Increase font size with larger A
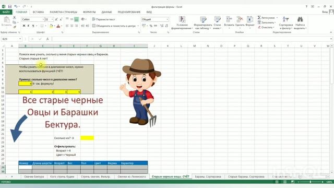The image size is (334, 188). tap(56, 19)
